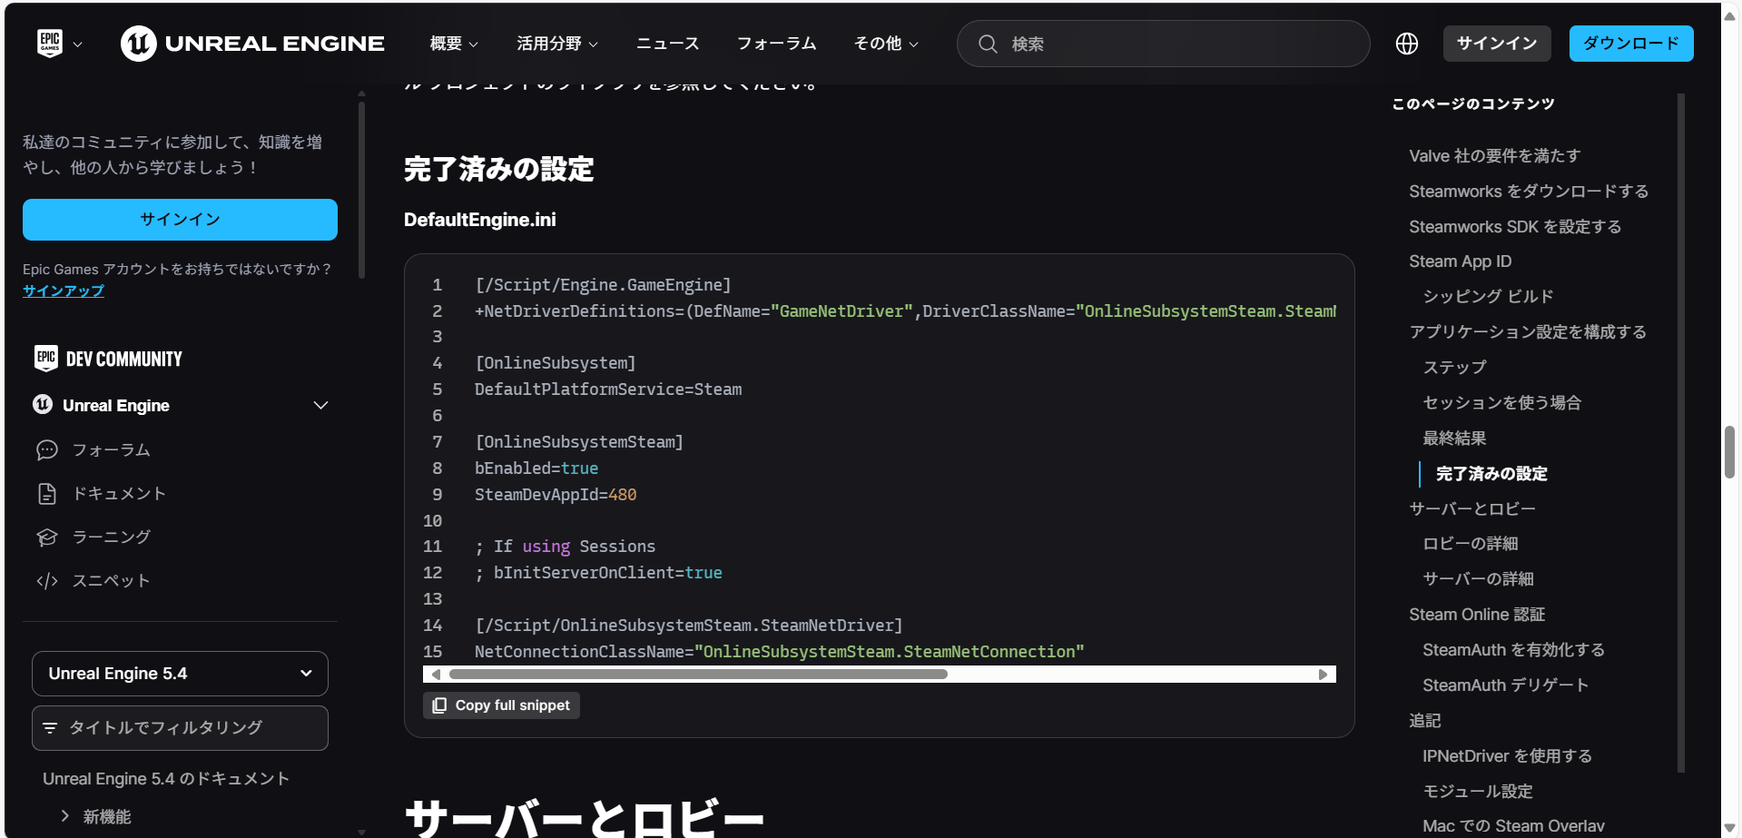Click code line SteamDevAppId=480
The width and height of the screenshot is (1742, 838).
point(556,495)
